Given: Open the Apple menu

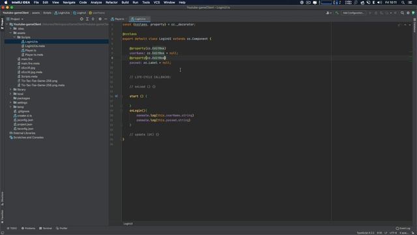Looking at the screenshot, I should 6,3.
